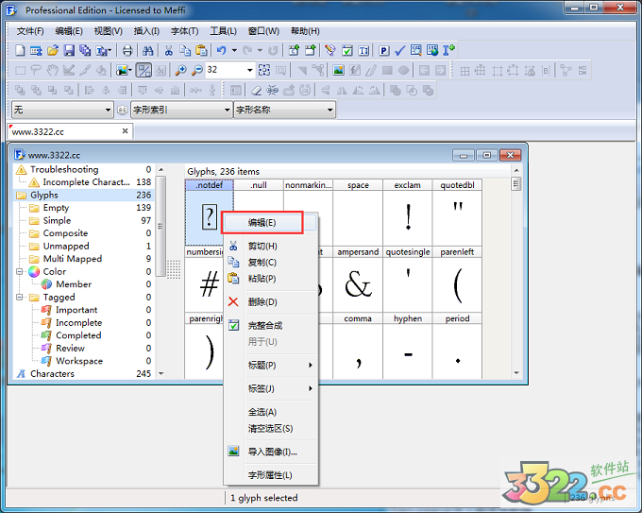The image size is (642, 513).
Task: Collapse the Tagged tree node
Action: (22, 297)
